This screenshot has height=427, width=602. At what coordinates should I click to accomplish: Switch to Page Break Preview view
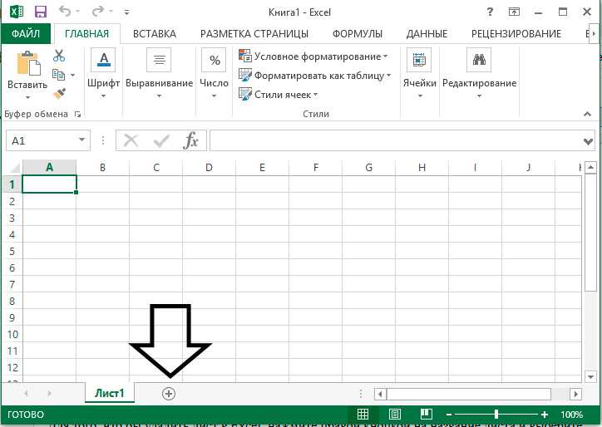click(427, 415)
